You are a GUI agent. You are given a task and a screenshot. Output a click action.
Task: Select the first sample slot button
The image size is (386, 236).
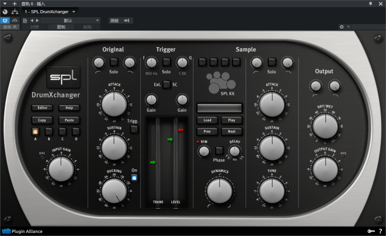click(x=202, y=62)
